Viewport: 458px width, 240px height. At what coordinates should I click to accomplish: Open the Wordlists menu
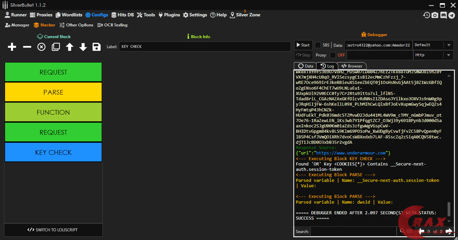(x=69, y=15)
